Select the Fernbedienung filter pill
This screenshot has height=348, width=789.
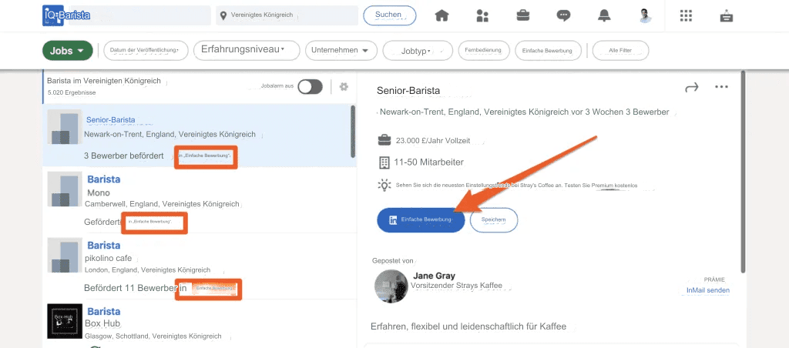[x=484, y=50]
